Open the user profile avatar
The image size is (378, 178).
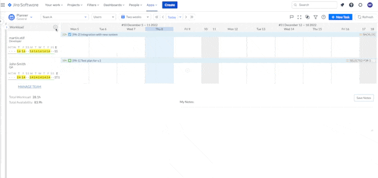[x=370, y=5]
